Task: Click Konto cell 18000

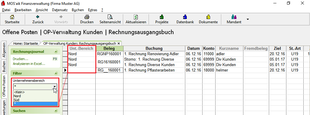Action: tap(209, 70)
